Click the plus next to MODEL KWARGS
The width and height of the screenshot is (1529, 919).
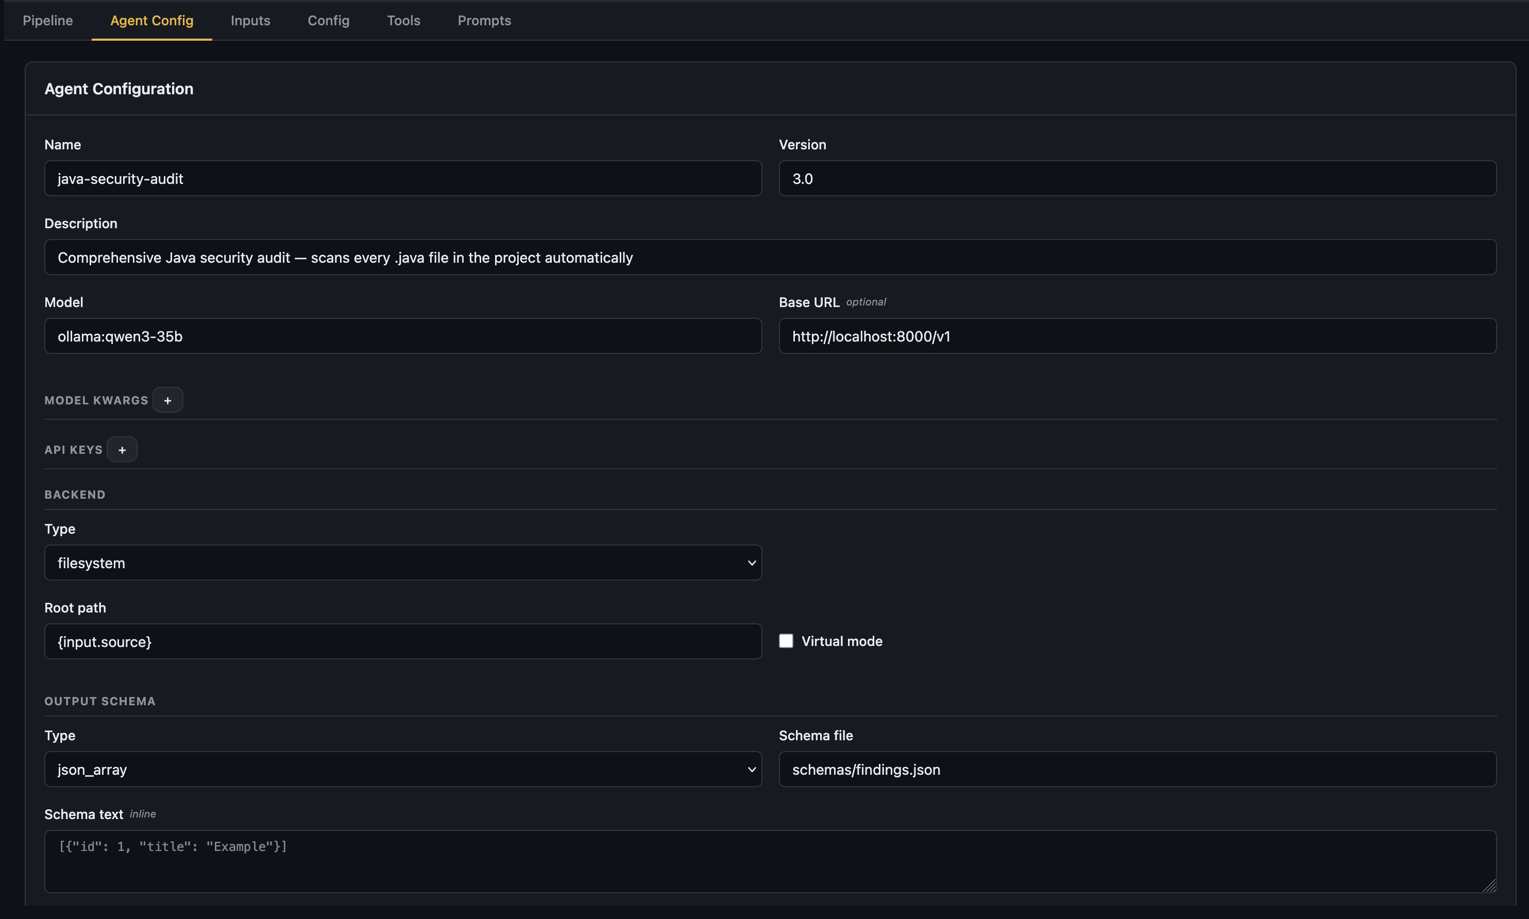pyautogui.click(x=168, y=399)
